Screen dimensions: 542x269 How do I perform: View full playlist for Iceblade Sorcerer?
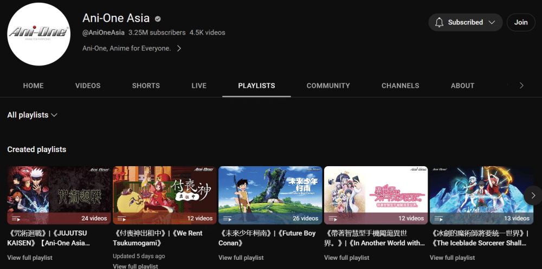click(452, 258)
